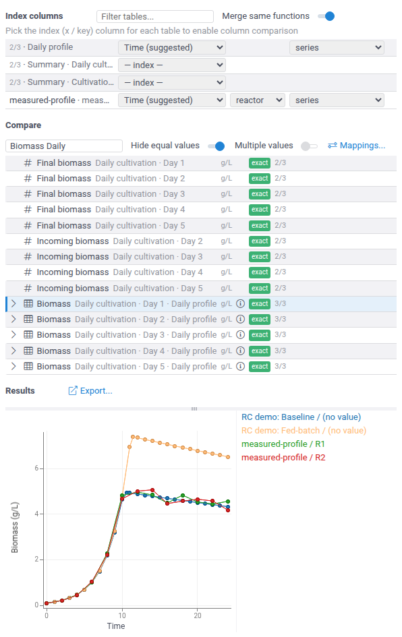Click the hash icon of Final biomass Day 4
Image resolution: width=402 pixels, height=637 pixels.
click(x=28, y=209)
